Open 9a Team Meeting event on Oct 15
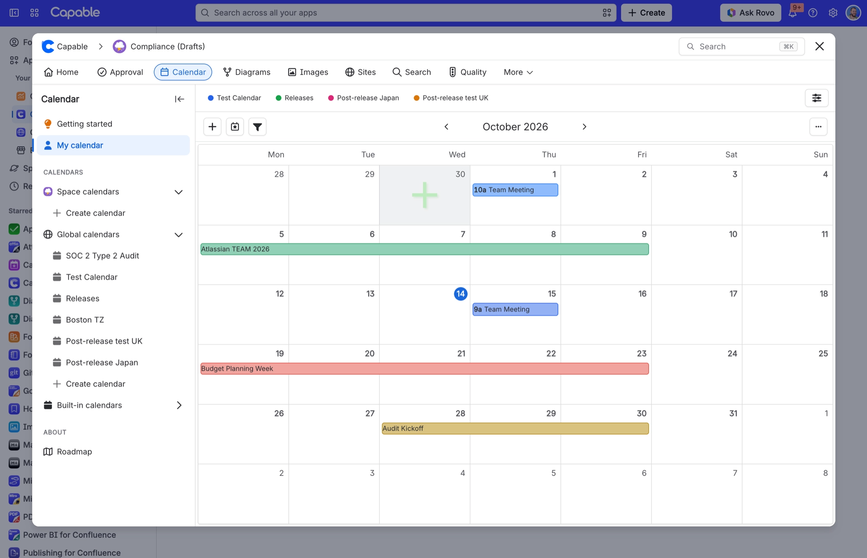867x558 pixels. (515, 310)
